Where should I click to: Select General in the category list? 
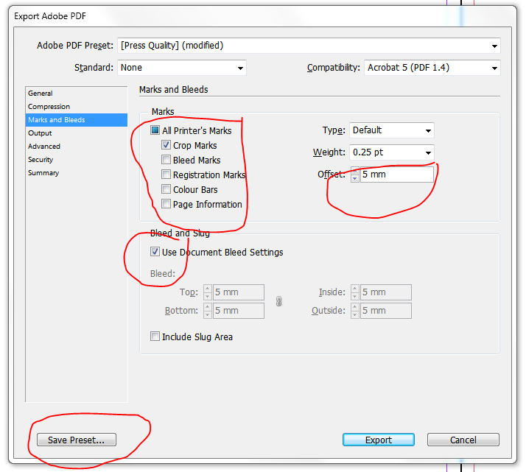point(77,94)
